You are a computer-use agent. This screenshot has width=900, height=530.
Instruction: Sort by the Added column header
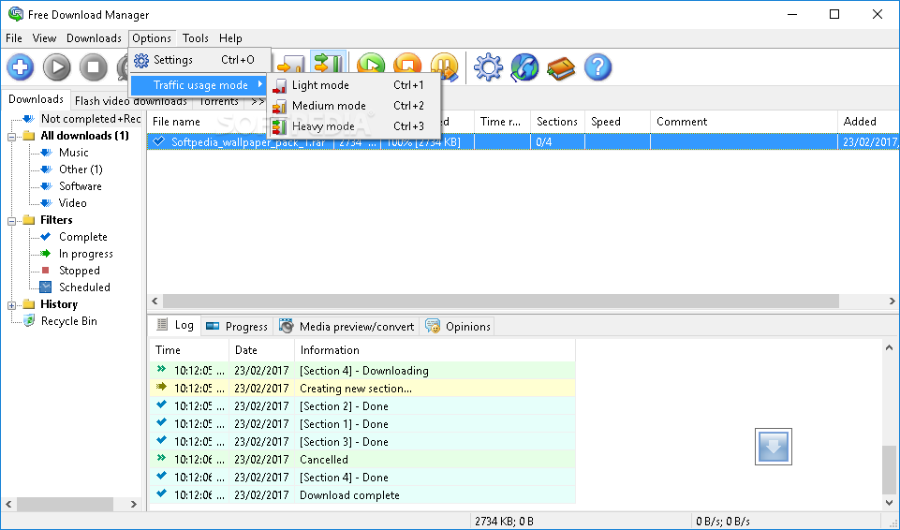(868, 122)
